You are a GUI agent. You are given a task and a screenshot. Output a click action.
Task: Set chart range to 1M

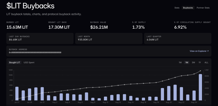tap(187, 62)
